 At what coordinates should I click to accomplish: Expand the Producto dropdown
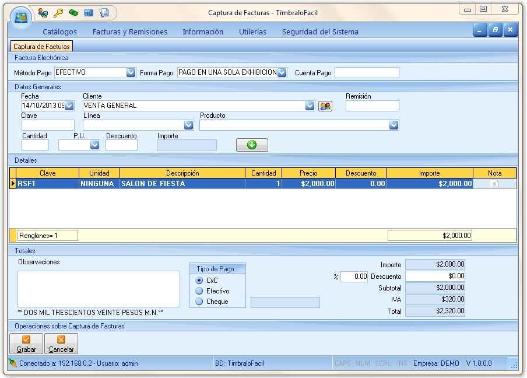pos(394,125)
